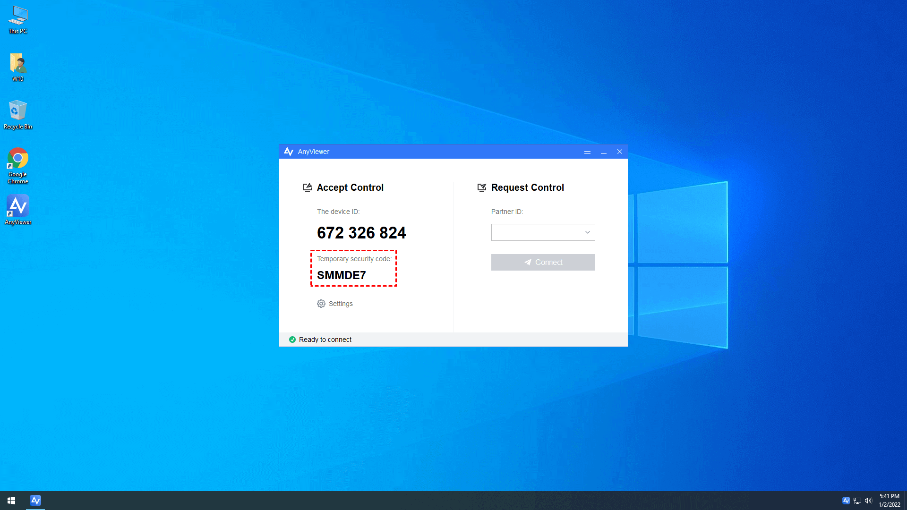Open AnyViewer from the taskbar
The image size is (907, 510).
click(35, 500)
